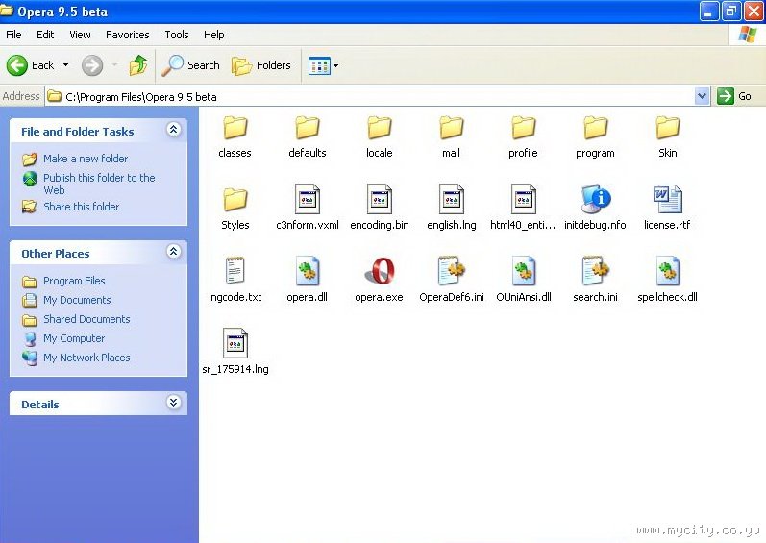
Task: Select the c3nform.vxml file icon
Action: click(308, 199)
